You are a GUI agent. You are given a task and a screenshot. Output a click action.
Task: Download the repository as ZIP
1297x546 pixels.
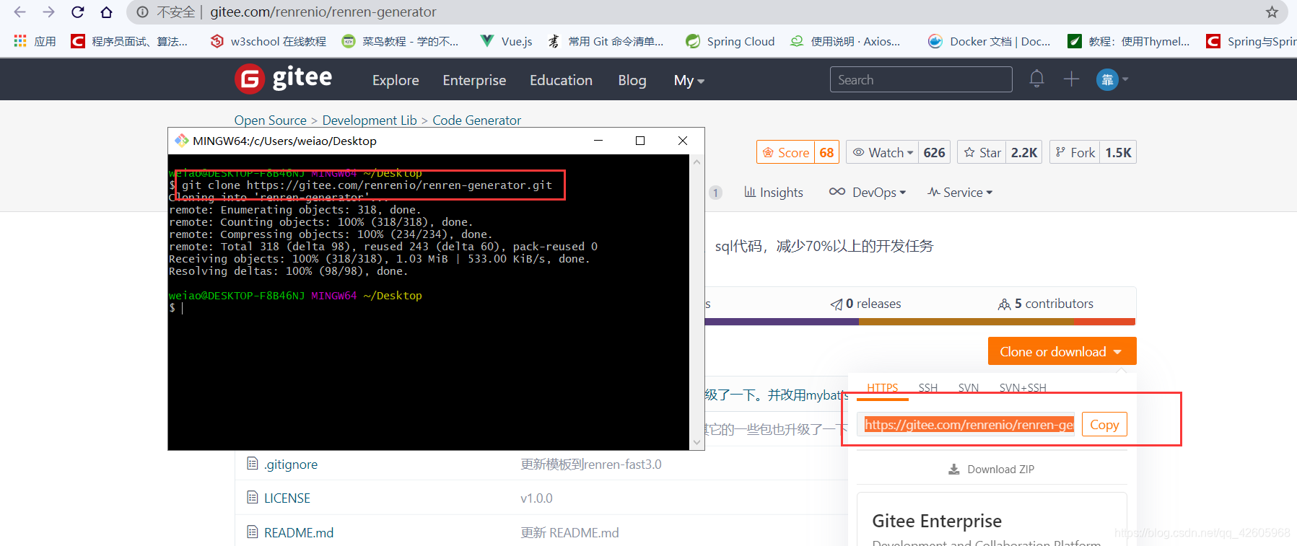tap(992, 470)
